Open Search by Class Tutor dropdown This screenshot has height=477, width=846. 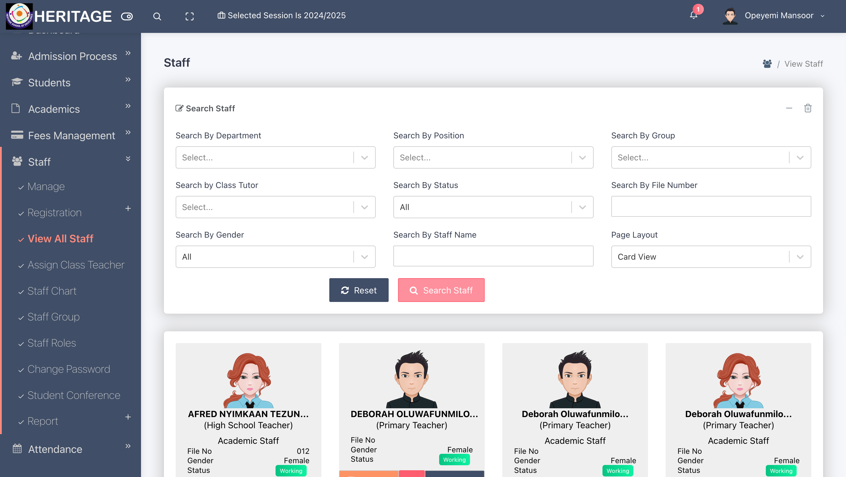tap(275, 207)
